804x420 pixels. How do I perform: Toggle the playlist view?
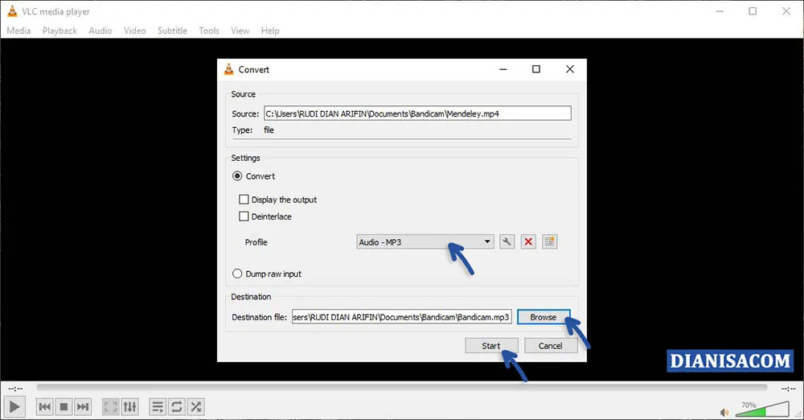pos(158,407)
